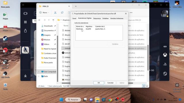The image size is (184, 103).
Task: Open EA app from the taskbar
Action: click(x=123, y=100)
